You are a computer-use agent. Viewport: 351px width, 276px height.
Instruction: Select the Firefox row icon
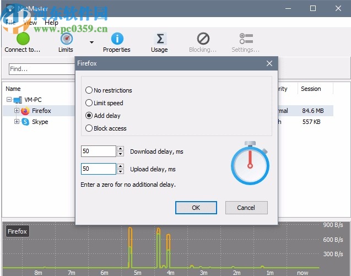(25, 111)
